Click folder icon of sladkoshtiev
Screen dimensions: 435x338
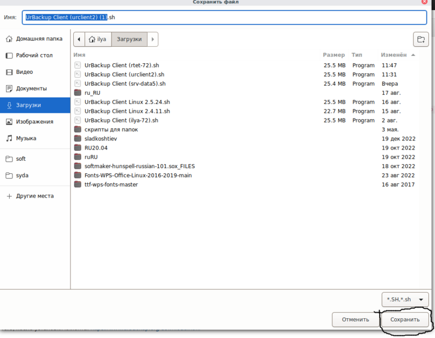click(x=78, y=138)
